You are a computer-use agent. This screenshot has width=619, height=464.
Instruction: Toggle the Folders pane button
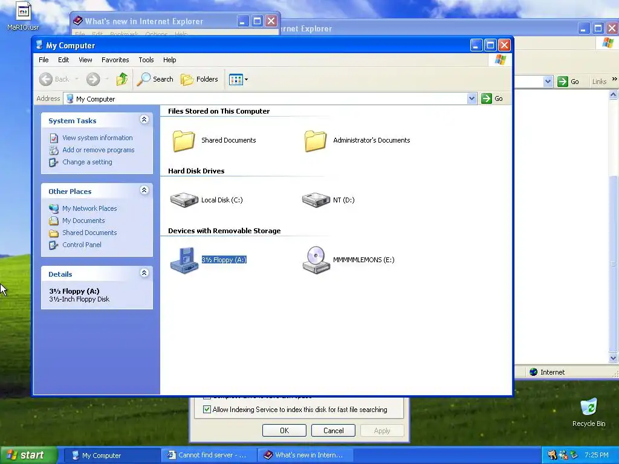tap(199, 79)
